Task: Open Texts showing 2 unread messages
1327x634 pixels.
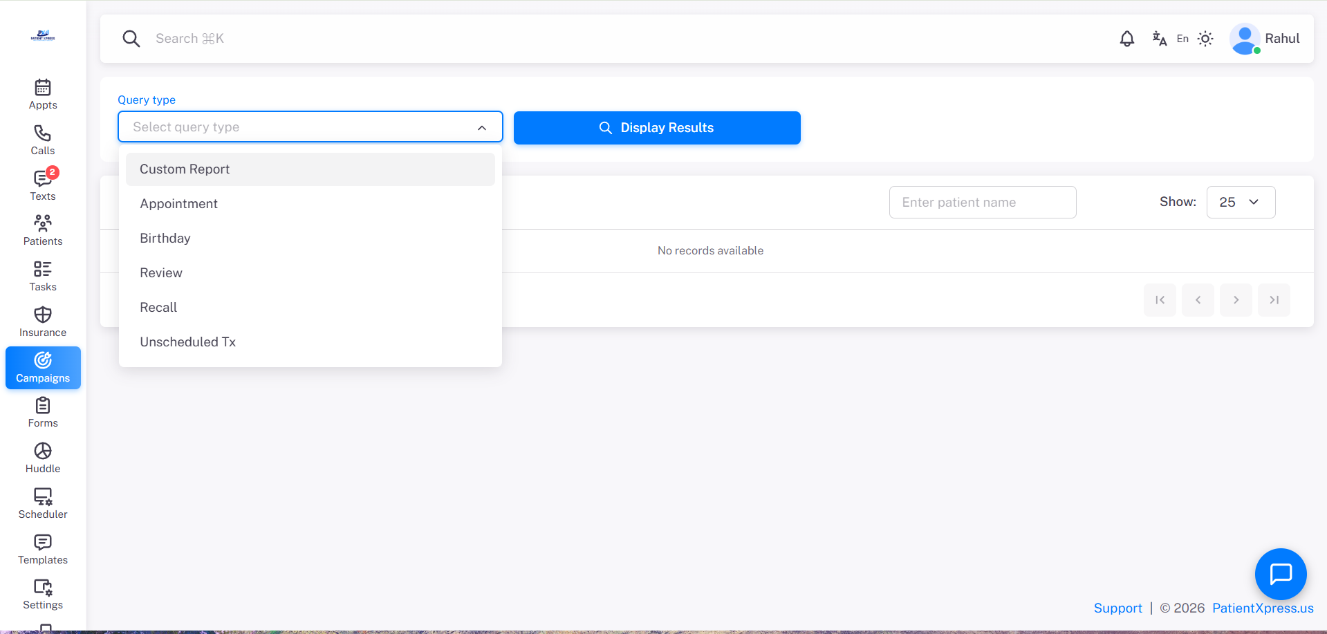Action: tap(42, 185)
